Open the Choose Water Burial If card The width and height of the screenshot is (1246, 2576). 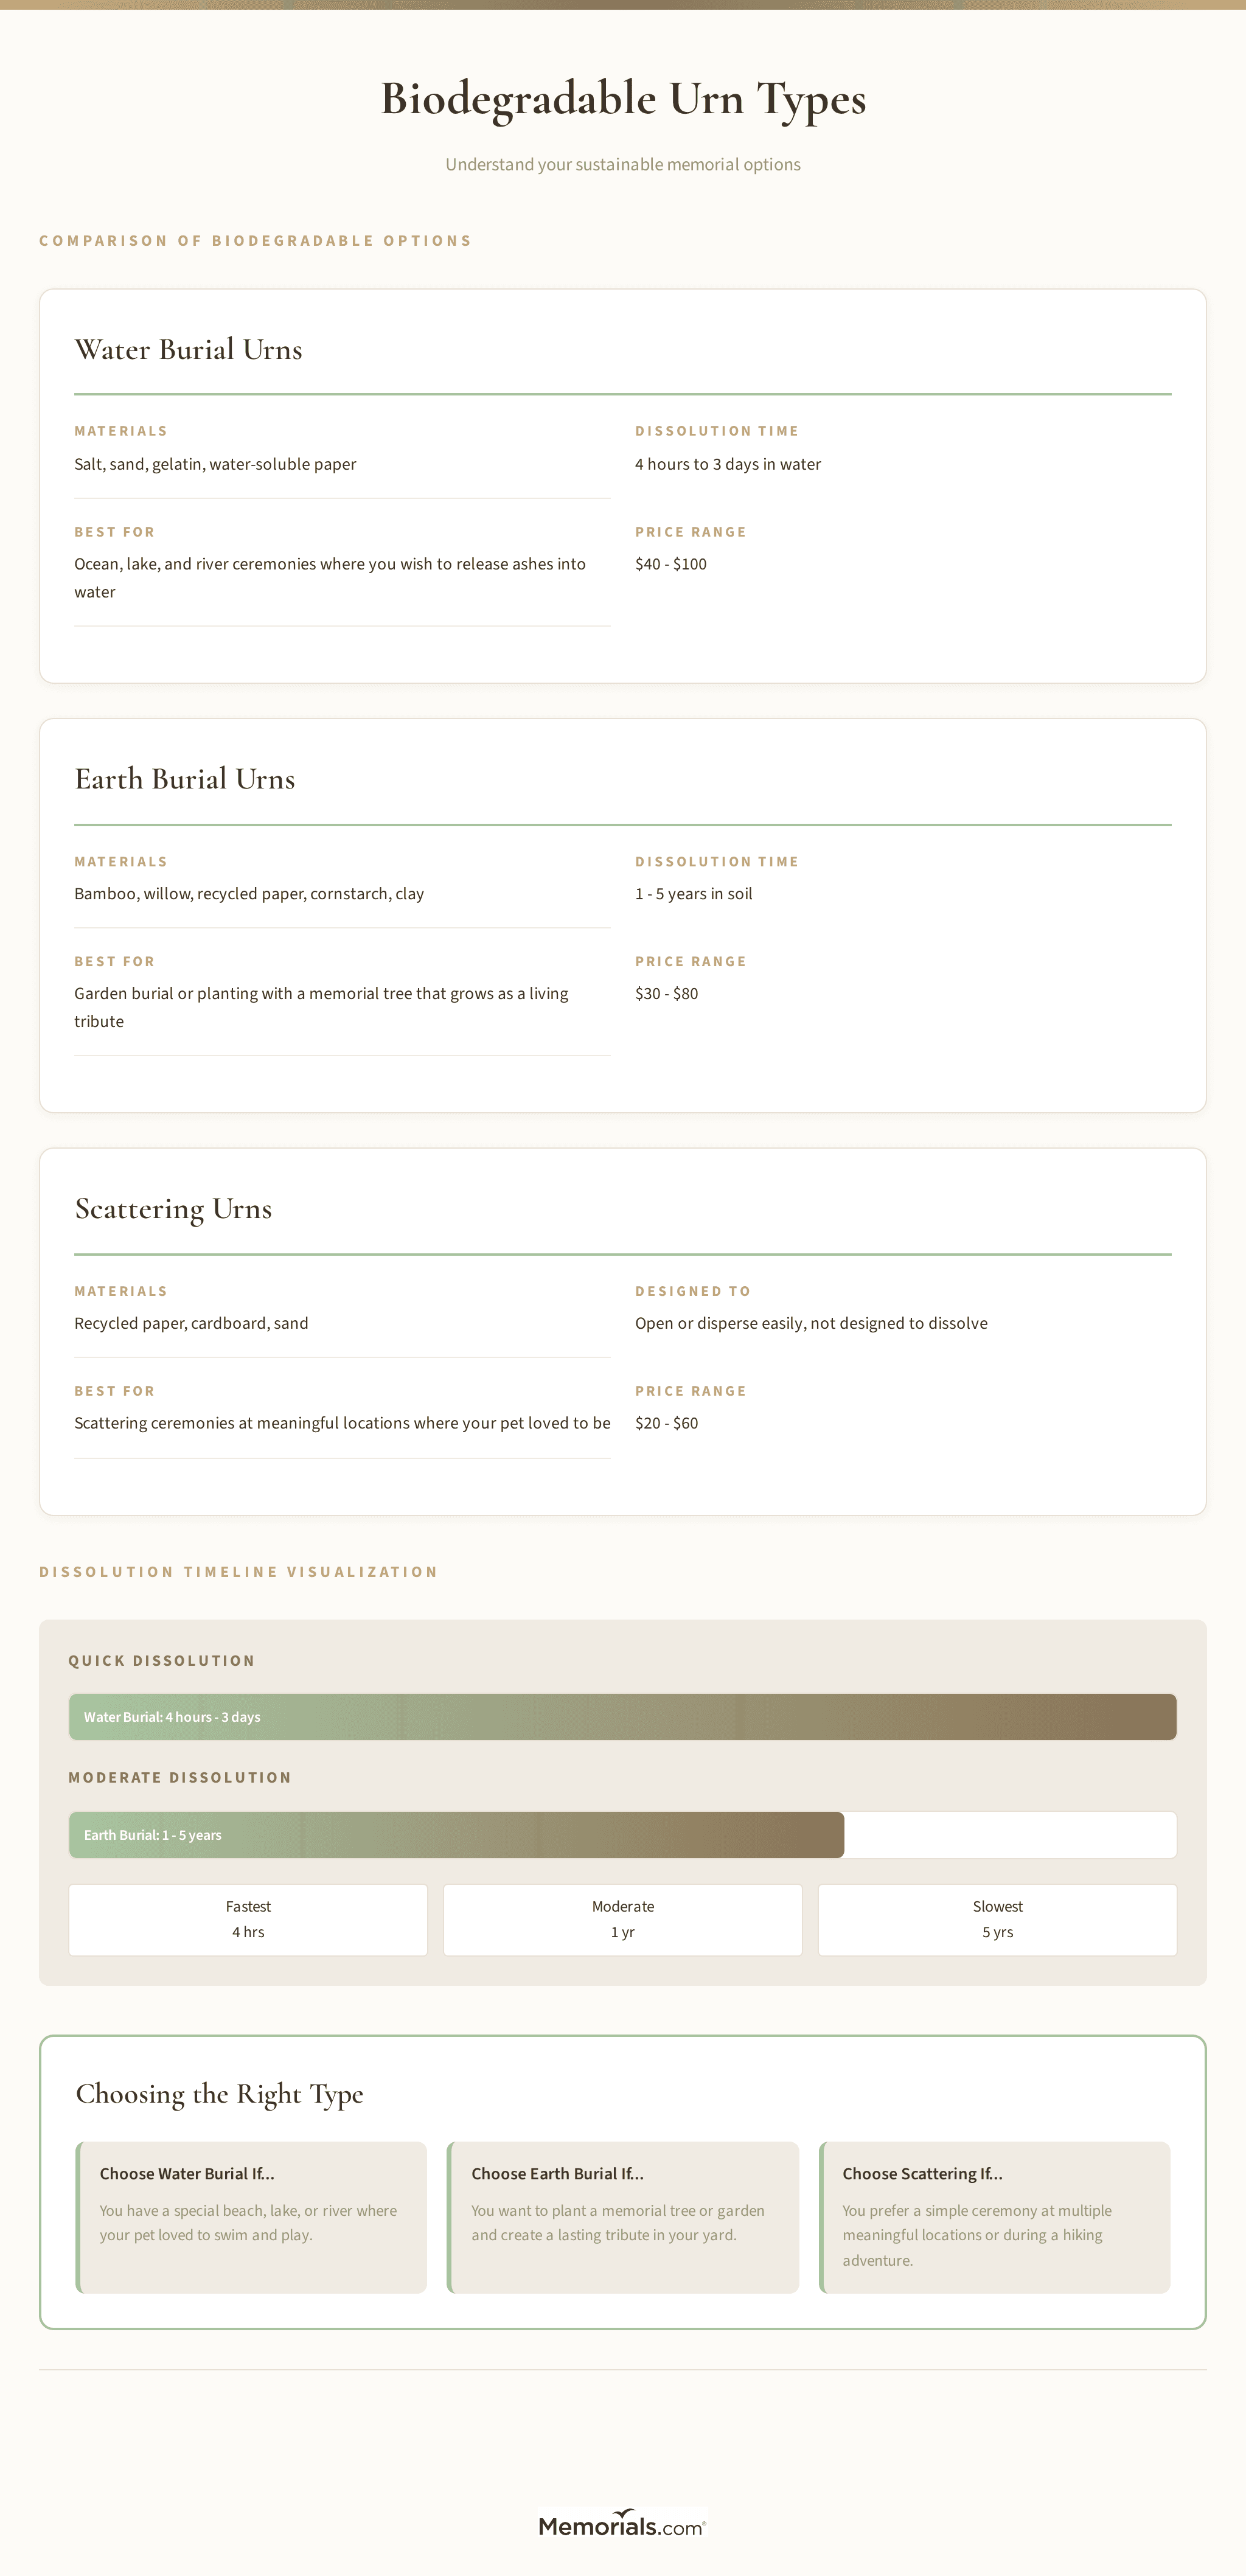pos(251,2216)
